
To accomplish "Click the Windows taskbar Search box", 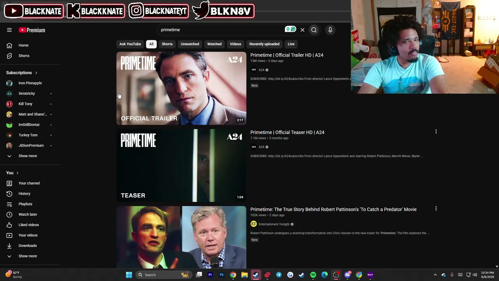I will click(x=164, y=275).
